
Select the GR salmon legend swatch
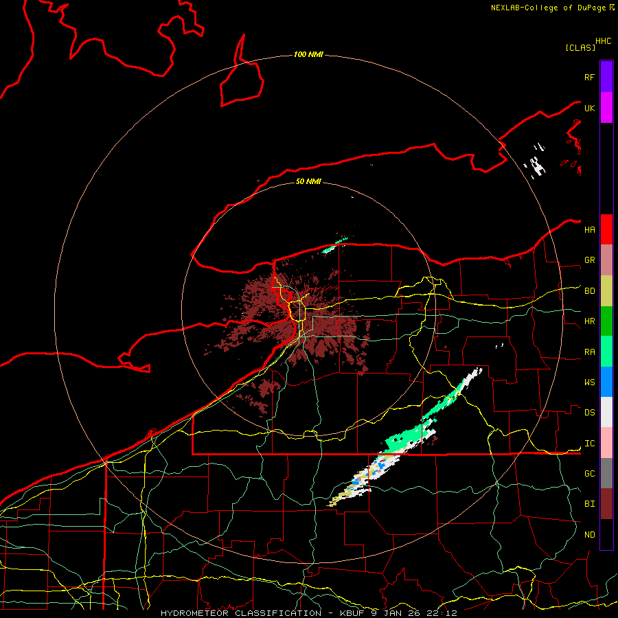(606, 260)
